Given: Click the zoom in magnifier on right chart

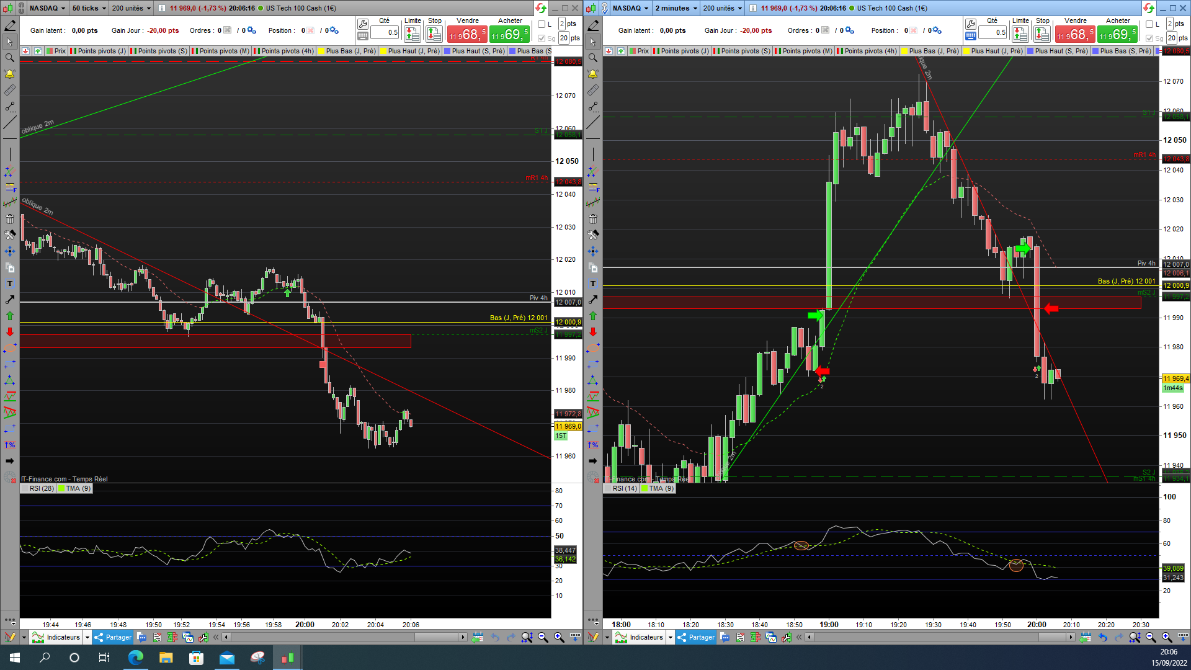Looking at the screenshot, I should coord(1166,637).
